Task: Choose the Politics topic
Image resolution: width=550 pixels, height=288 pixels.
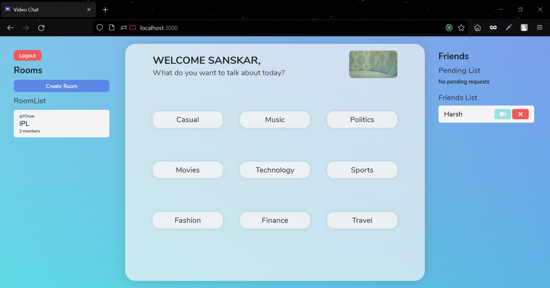Action: pyautogui.click(x=362, y=120)
